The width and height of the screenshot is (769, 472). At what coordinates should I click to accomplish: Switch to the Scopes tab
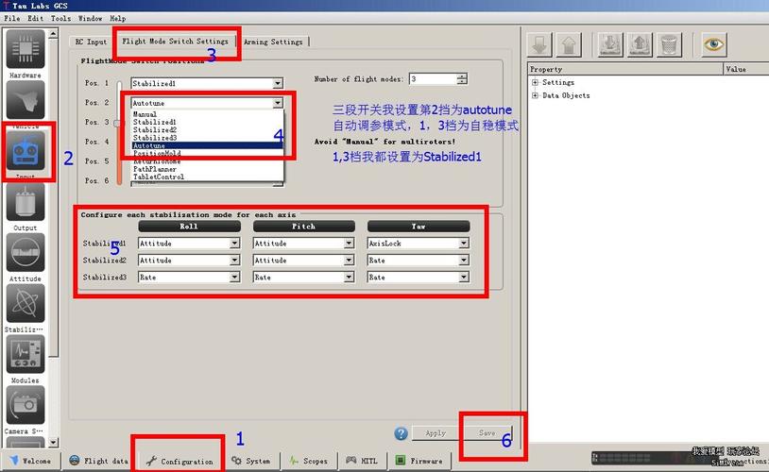pos(307,462)
